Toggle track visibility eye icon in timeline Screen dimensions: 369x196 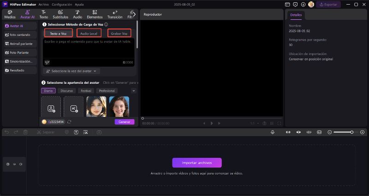(x=14, y=164)
